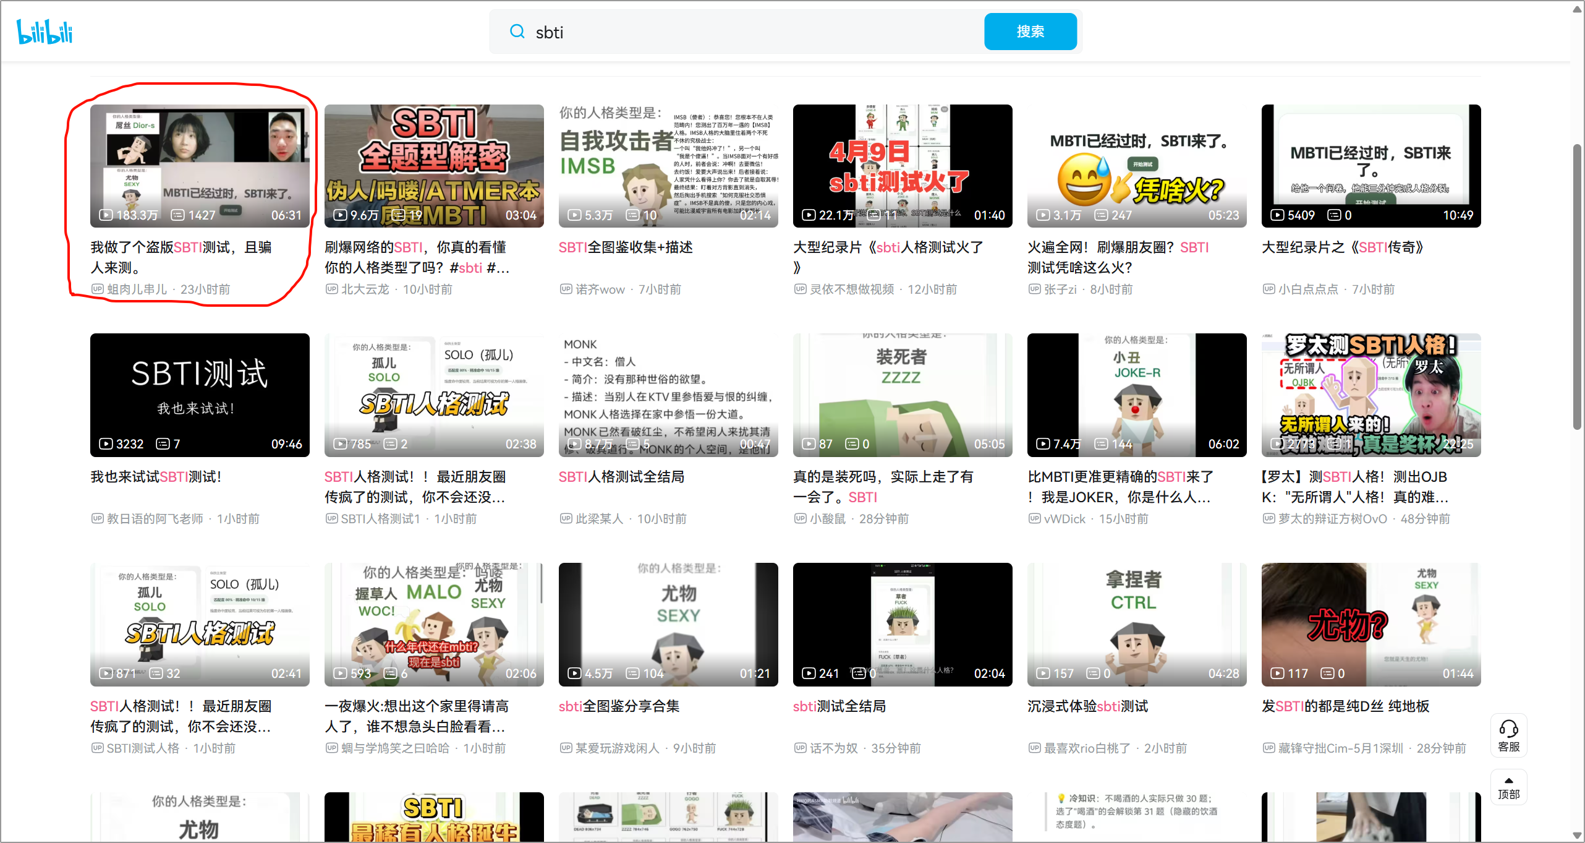
Task: Click the danmaku icon next to 1427
Action: 178,215
